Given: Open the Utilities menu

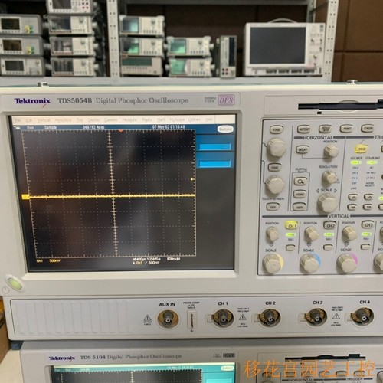Looking at the screenshot, I should (x=195, y=119).
